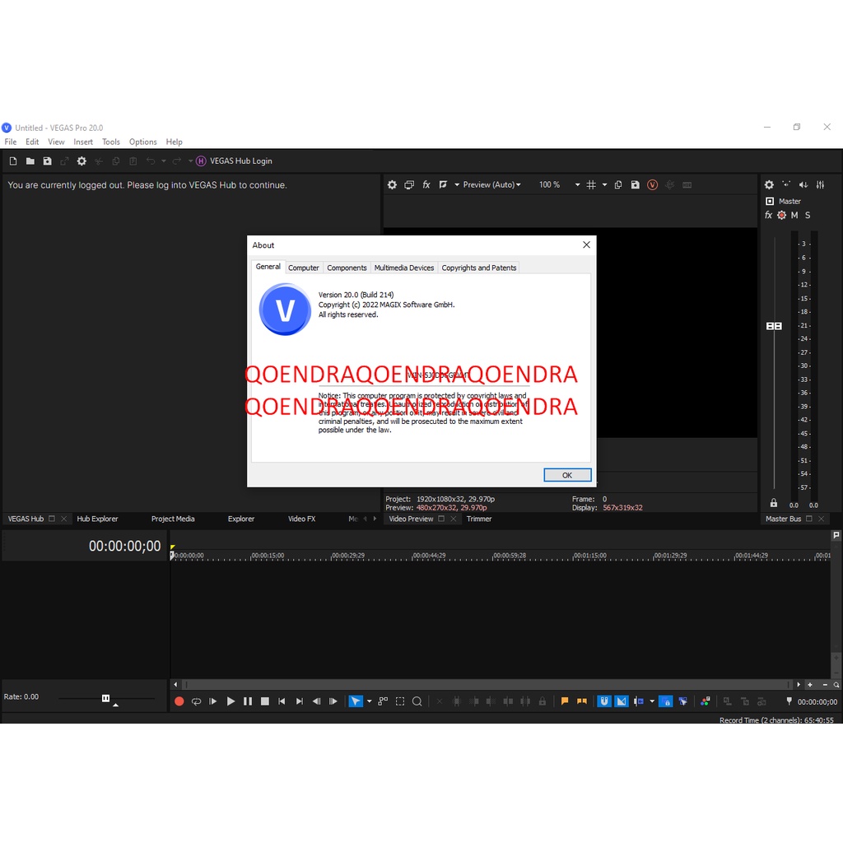Activate the Zoom magnifier tool
This screenshot has height=843, width=843.
pos(417,701)
